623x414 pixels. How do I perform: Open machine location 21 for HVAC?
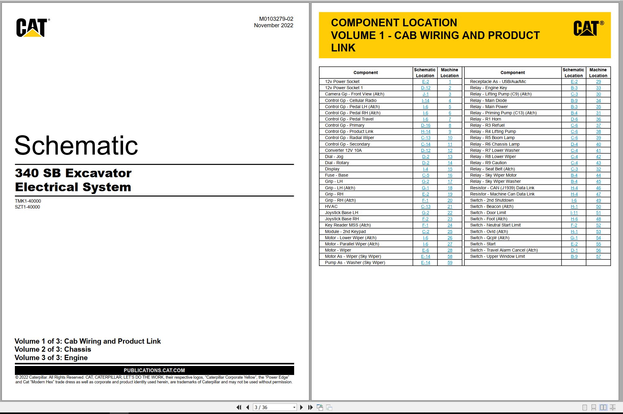(450, 206)
